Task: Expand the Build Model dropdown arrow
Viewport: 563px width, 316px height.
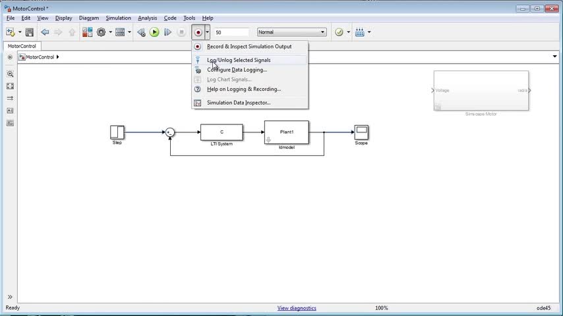Action: [x=369, y=32]
